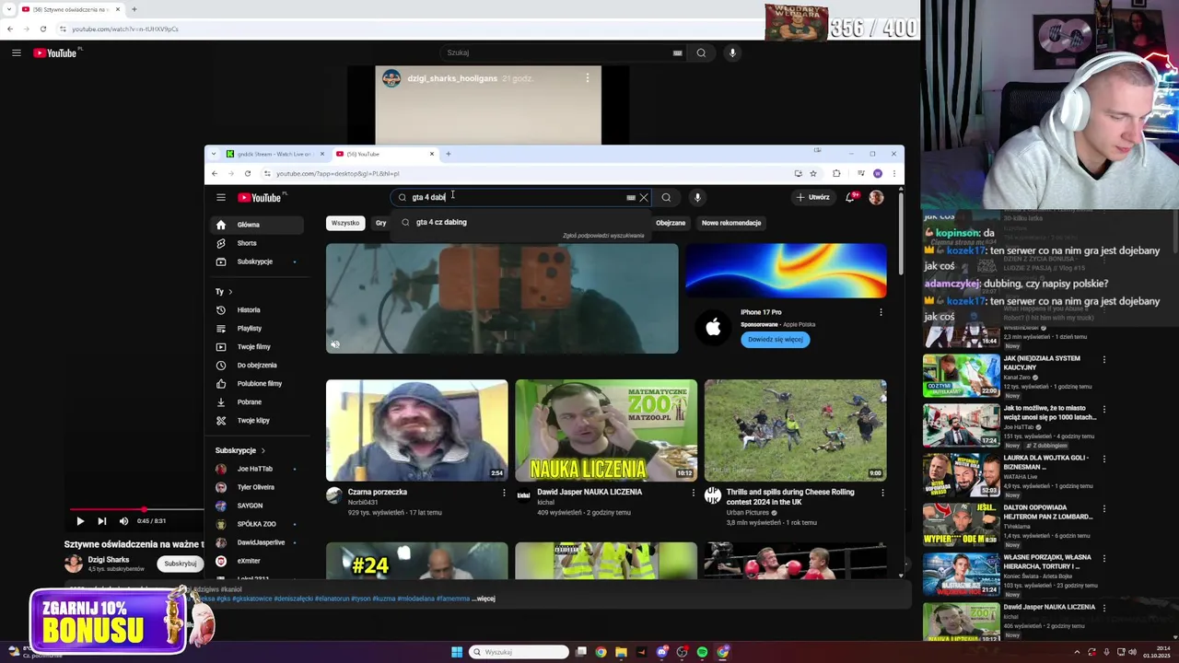The width and height of the screenshot is (1179, 663).
Task: Open the Czarna porzeczka video thumbnail
Action: [416, 430]
